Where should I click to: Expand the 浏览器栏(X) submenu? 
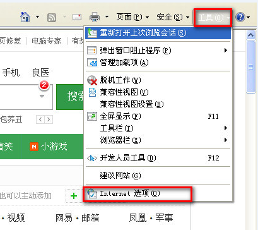[158, 140]
